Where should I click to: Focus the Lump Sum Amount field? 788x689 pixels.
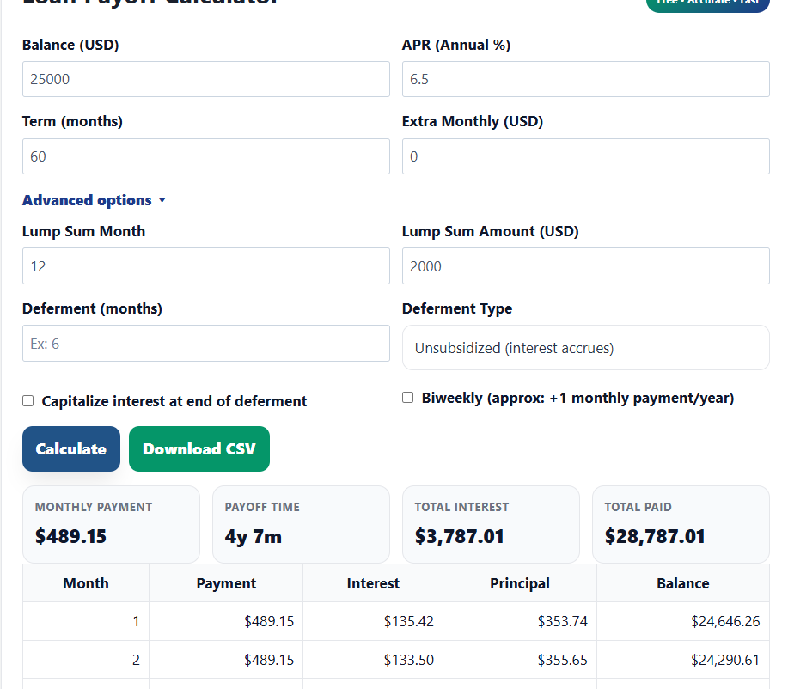click(585, 266)
